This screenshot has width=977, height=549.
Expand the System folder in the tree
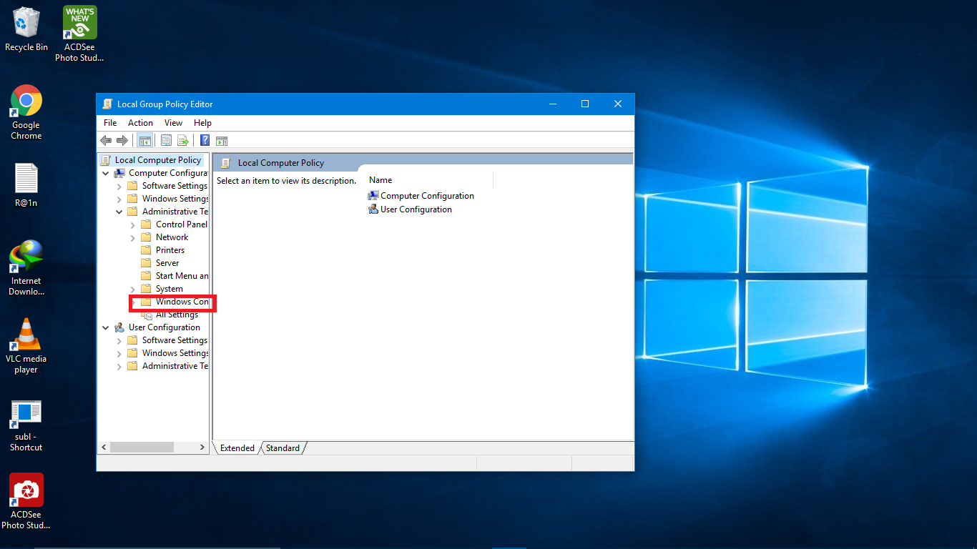point(132,288)
